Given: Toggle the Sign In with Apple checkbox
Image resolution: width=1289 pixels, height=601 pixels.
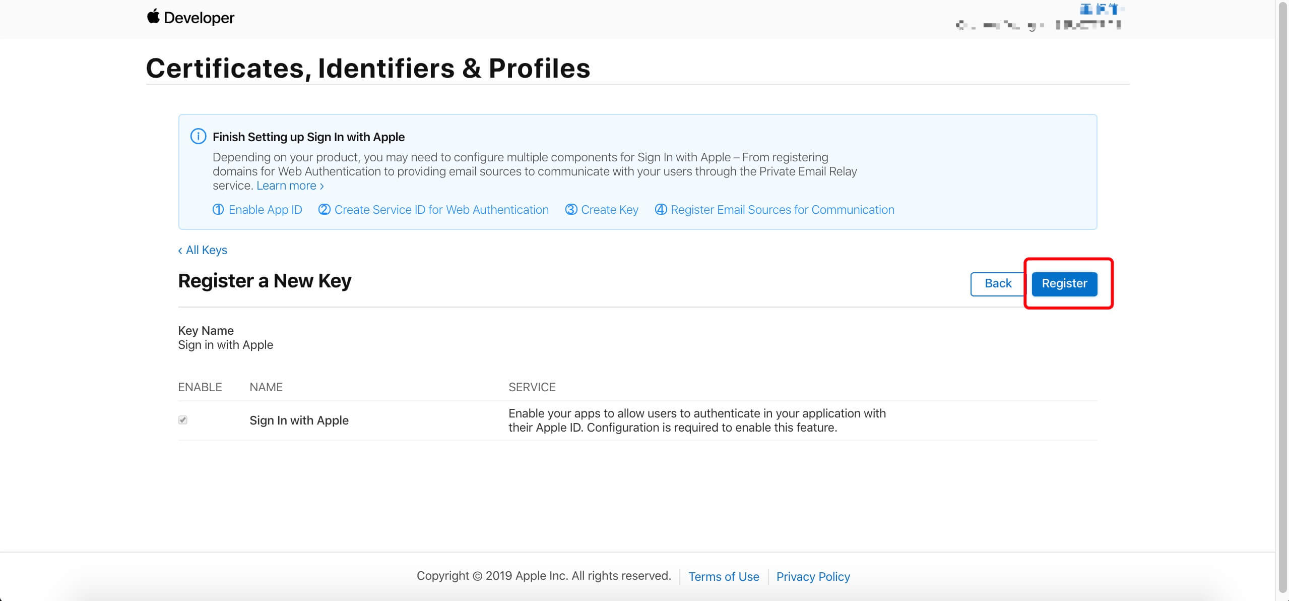Looking at the screenshot, I should tap(183, 420).
